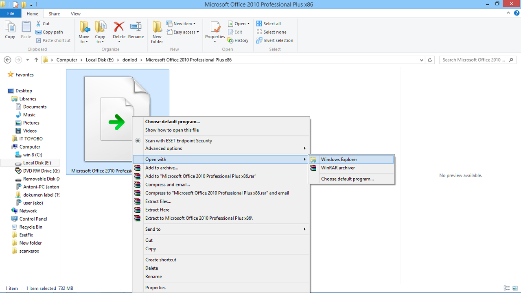The width and height of the screenshot is (521, 293).
Task: Switch to large icons view status bar icon
Action: pyautogui.click(x=515, y=288)
